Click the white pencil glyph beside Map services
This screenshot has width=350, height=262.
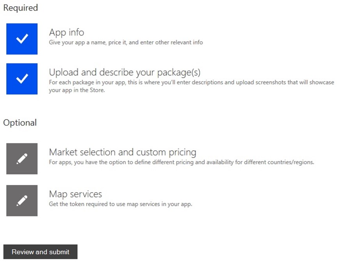tap(22, 200)
